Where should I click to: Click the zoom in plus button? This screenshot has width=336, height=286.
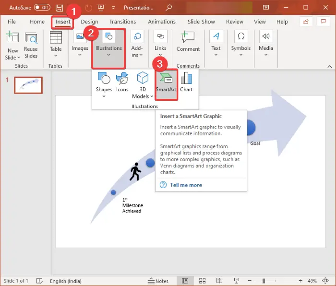pyautogui.click(x=300, y=281)
